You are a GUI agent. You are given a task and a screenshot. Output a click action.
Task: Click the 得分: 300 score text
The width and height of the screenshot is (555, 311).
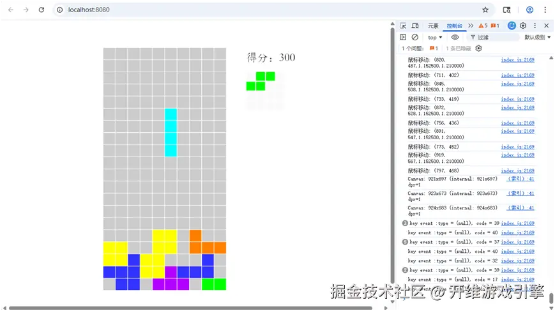pos(271,57)
